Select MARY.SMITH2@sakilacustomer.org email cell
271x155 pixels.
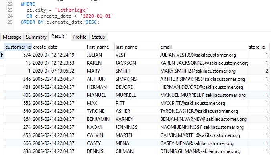pos(203,71)
